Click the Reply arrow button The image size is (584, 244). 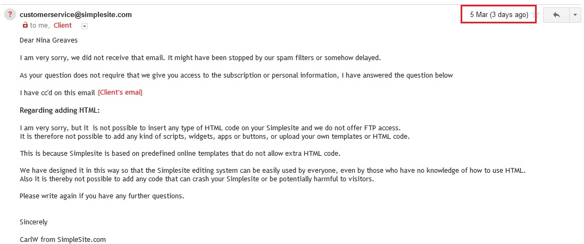pyautogui.click(x=556, y=15)
